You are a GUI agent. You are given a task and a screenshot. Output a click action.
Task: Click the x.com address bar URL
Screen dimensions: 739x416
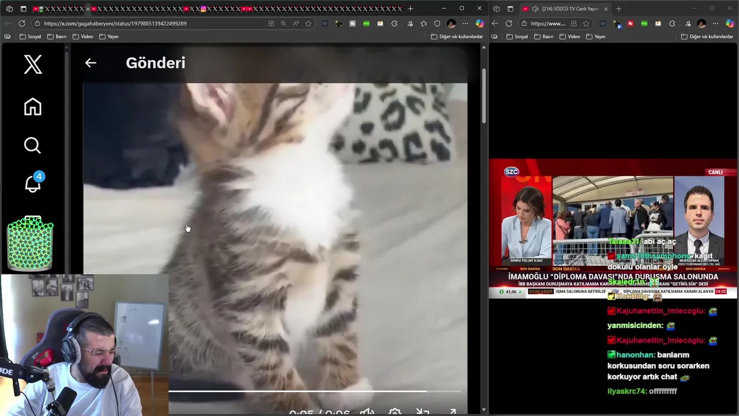click(115, 24)
